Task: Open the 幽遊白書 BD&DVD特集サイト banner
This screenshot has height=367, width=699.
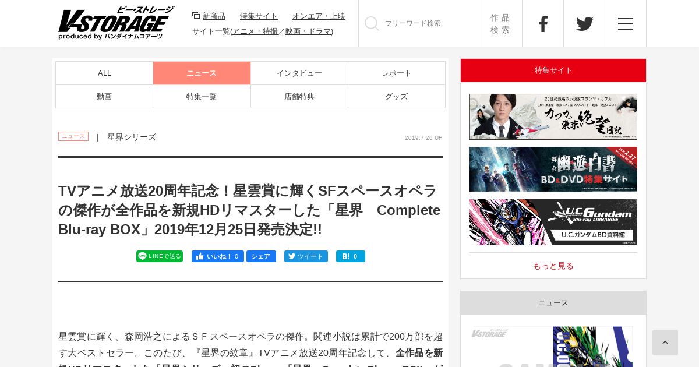Action: click(553, 170)
